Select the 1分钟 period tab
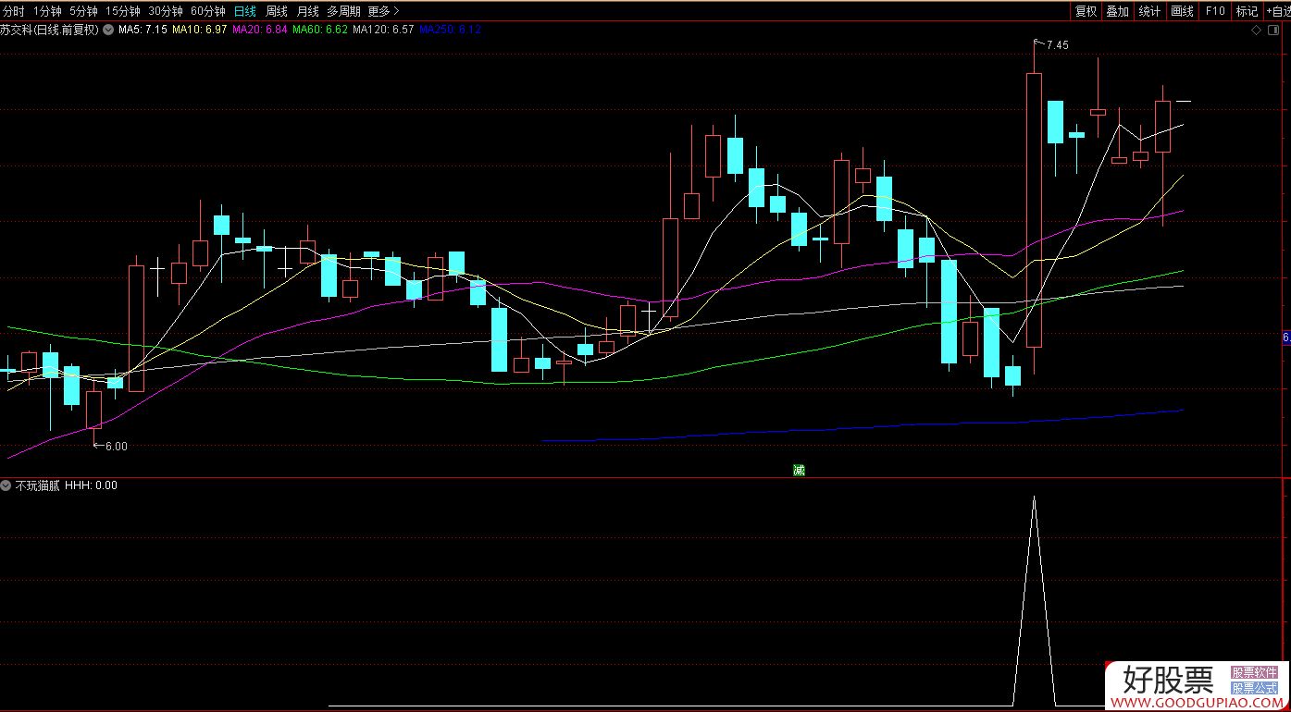 [x=47, y=11]
